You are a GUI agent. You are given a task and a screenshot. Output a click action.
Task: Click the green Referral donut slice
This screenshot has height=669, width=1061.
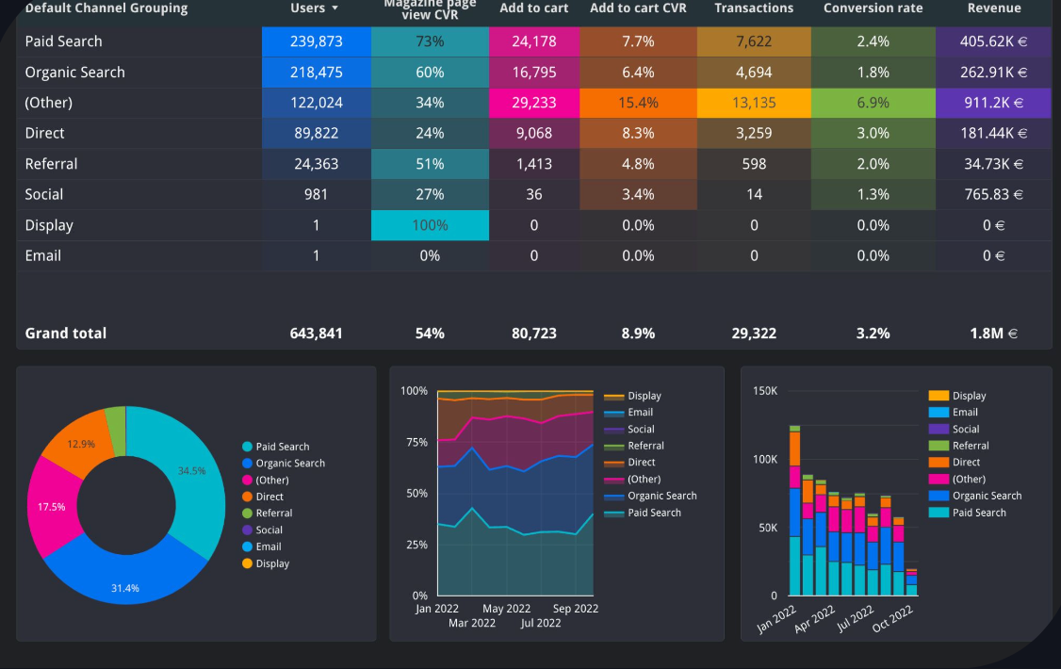coord(117,430)
